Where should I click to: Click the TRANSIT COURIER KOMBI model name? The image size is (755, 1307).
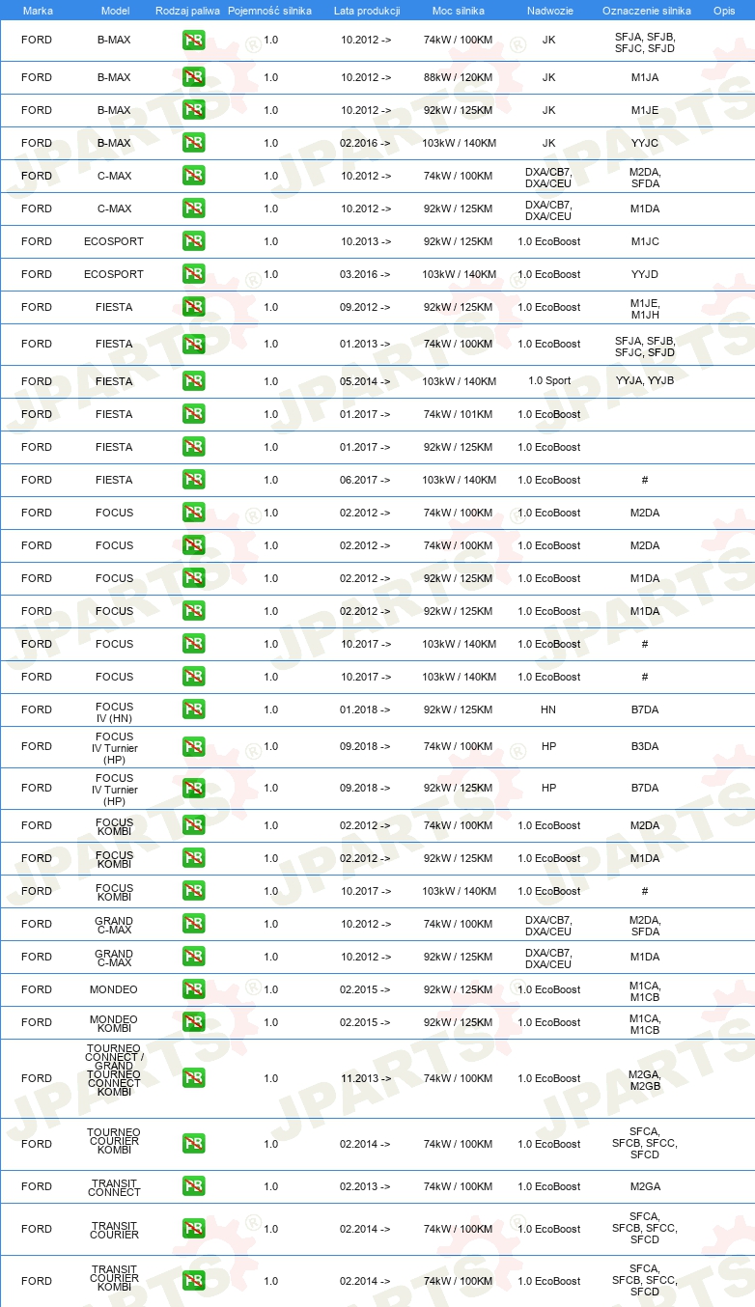point(114,1279)
